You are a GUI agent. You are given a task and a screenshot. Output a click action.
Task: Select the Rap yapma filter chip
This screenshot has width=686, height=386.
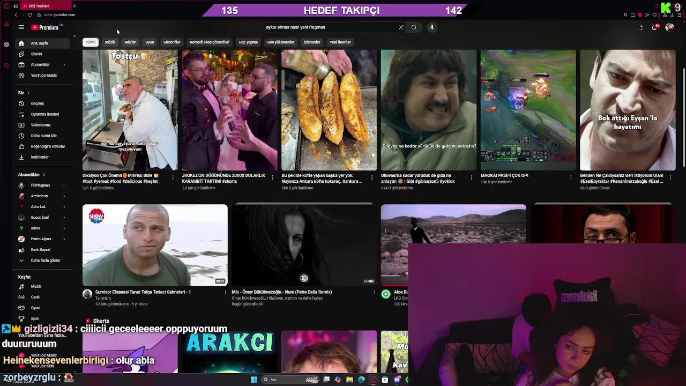[248, 42]
